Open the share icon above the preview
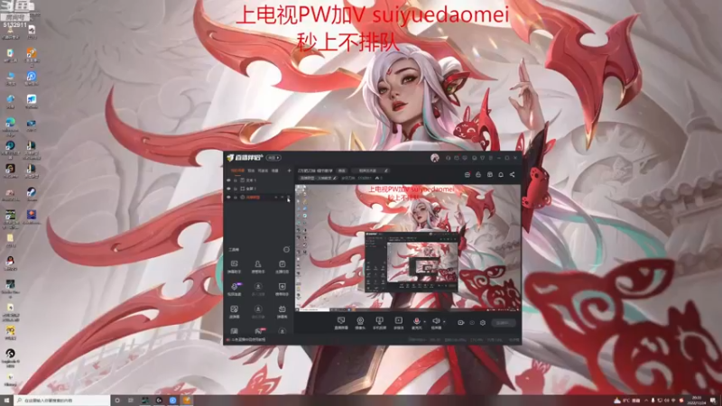The image size is (722, 406). (x=512, y=174)
